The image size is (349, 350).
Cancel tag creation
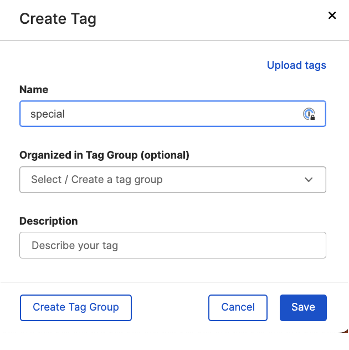pyautogui.click(x=238, y=307)
